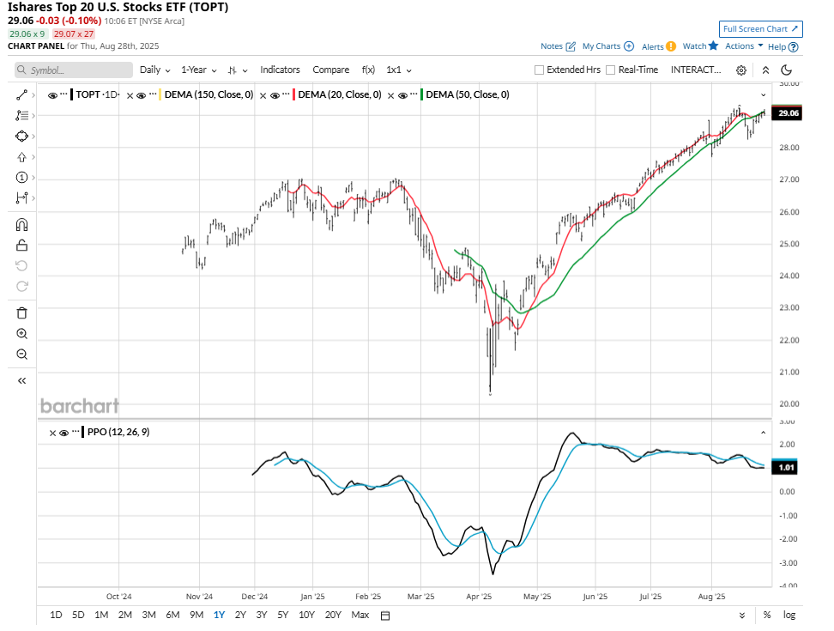Open the bar type dropdown

tap(238, 70)
